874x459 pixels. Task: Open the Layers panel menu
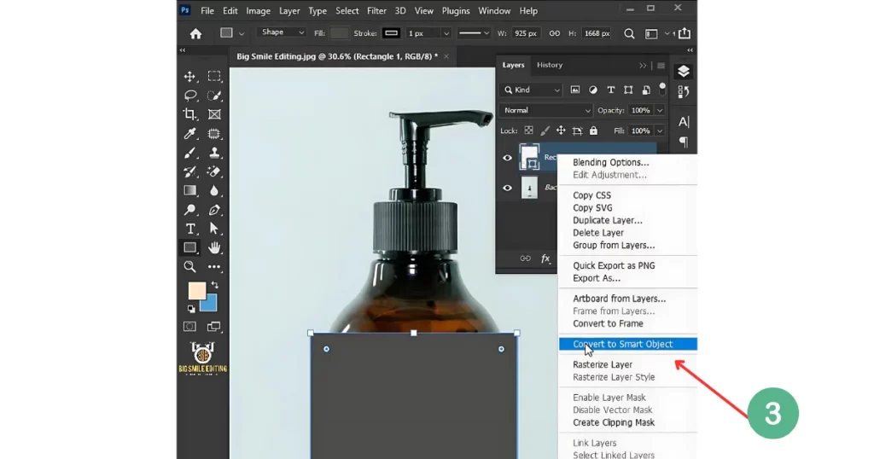[661, 65]
